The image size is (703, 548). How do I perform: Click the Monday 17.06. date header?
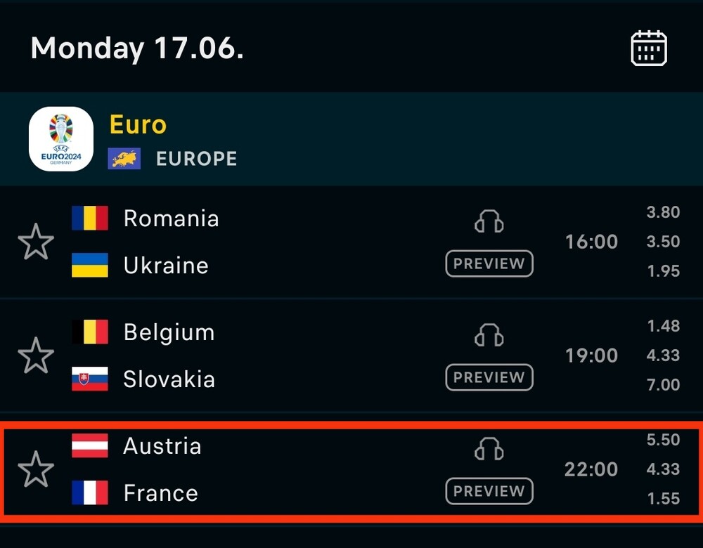coord(137,48)
